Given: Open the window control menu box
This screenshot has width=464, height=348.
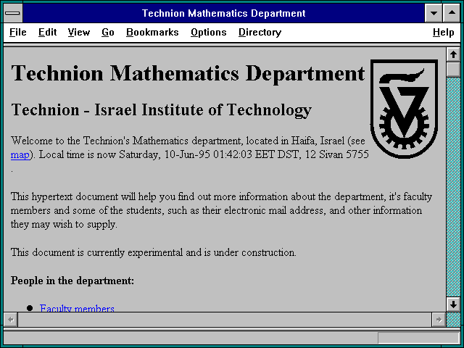Looking at the screenshot, I should pos(13,13).
